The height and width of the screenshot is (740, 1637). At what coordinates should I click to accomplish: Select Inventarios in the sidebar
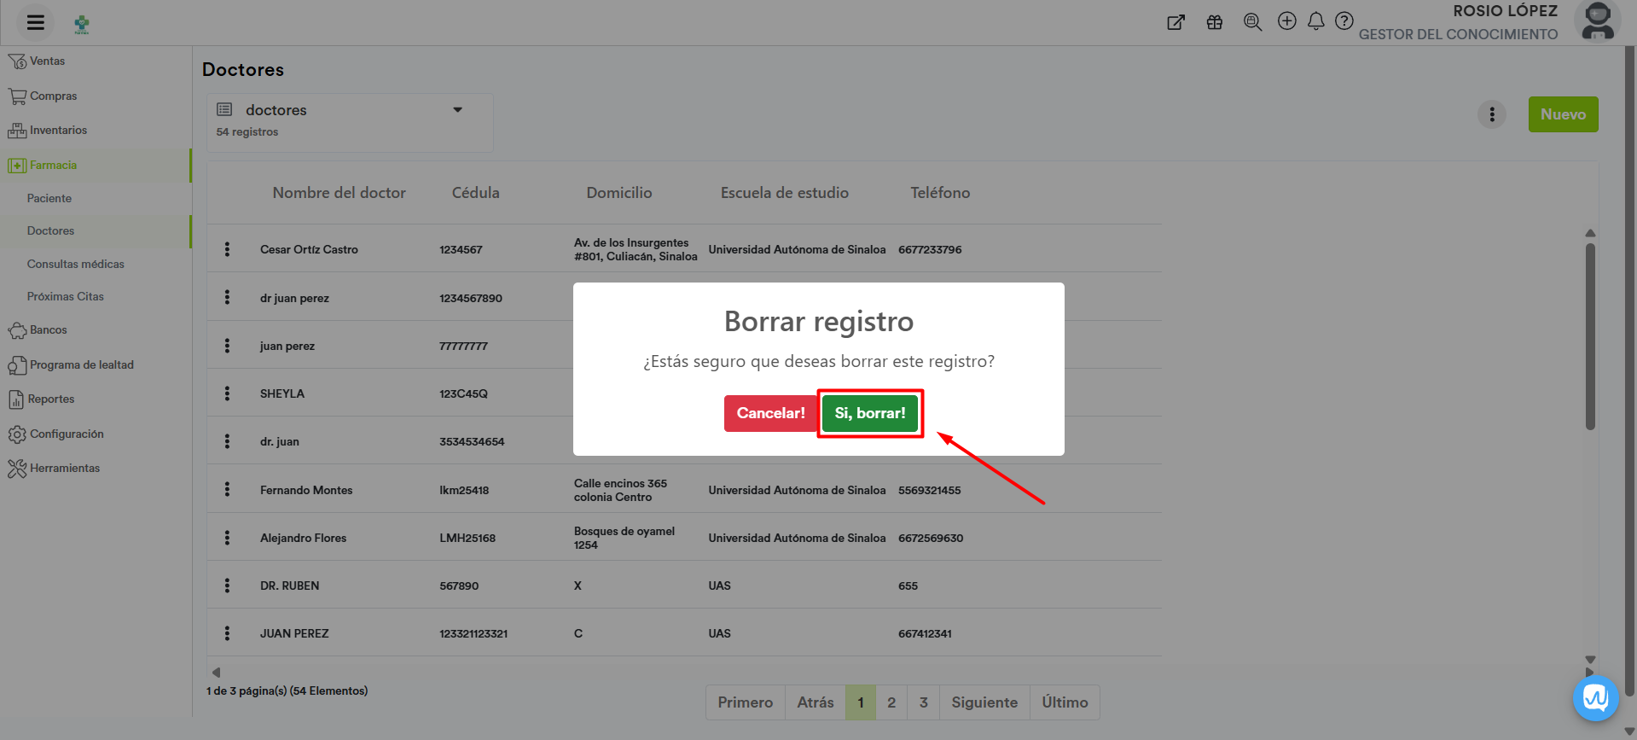pos(58,131)
